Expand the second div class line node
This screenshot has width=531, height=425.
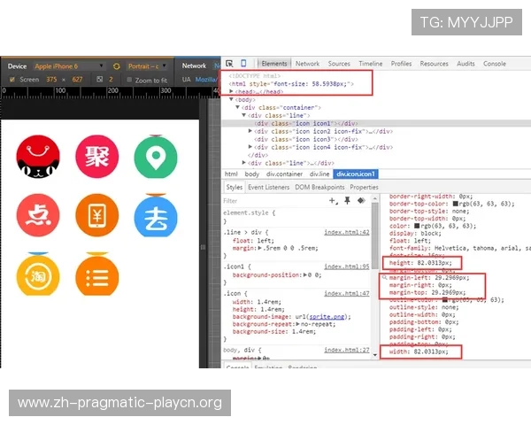tap(244, 163)
